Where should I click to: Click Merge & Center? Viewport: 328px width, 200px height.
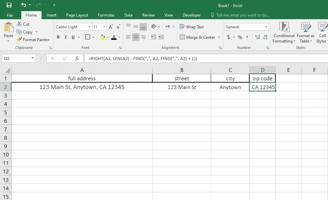(x=197, y=37)
